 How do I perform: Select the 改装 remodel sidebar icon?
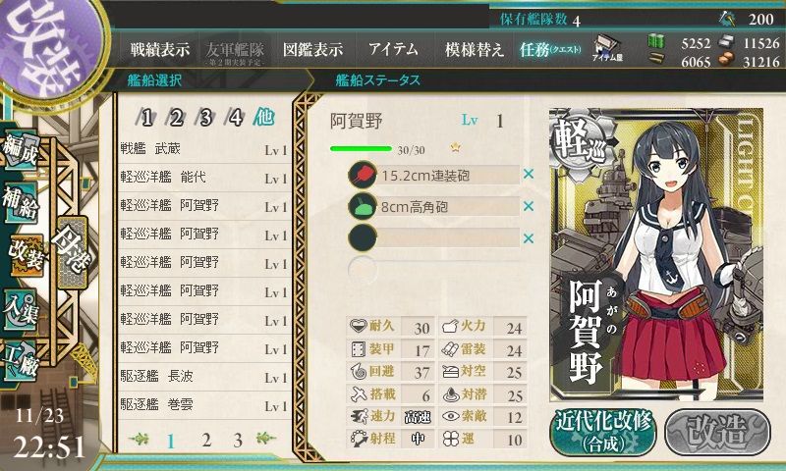point(27,255)
